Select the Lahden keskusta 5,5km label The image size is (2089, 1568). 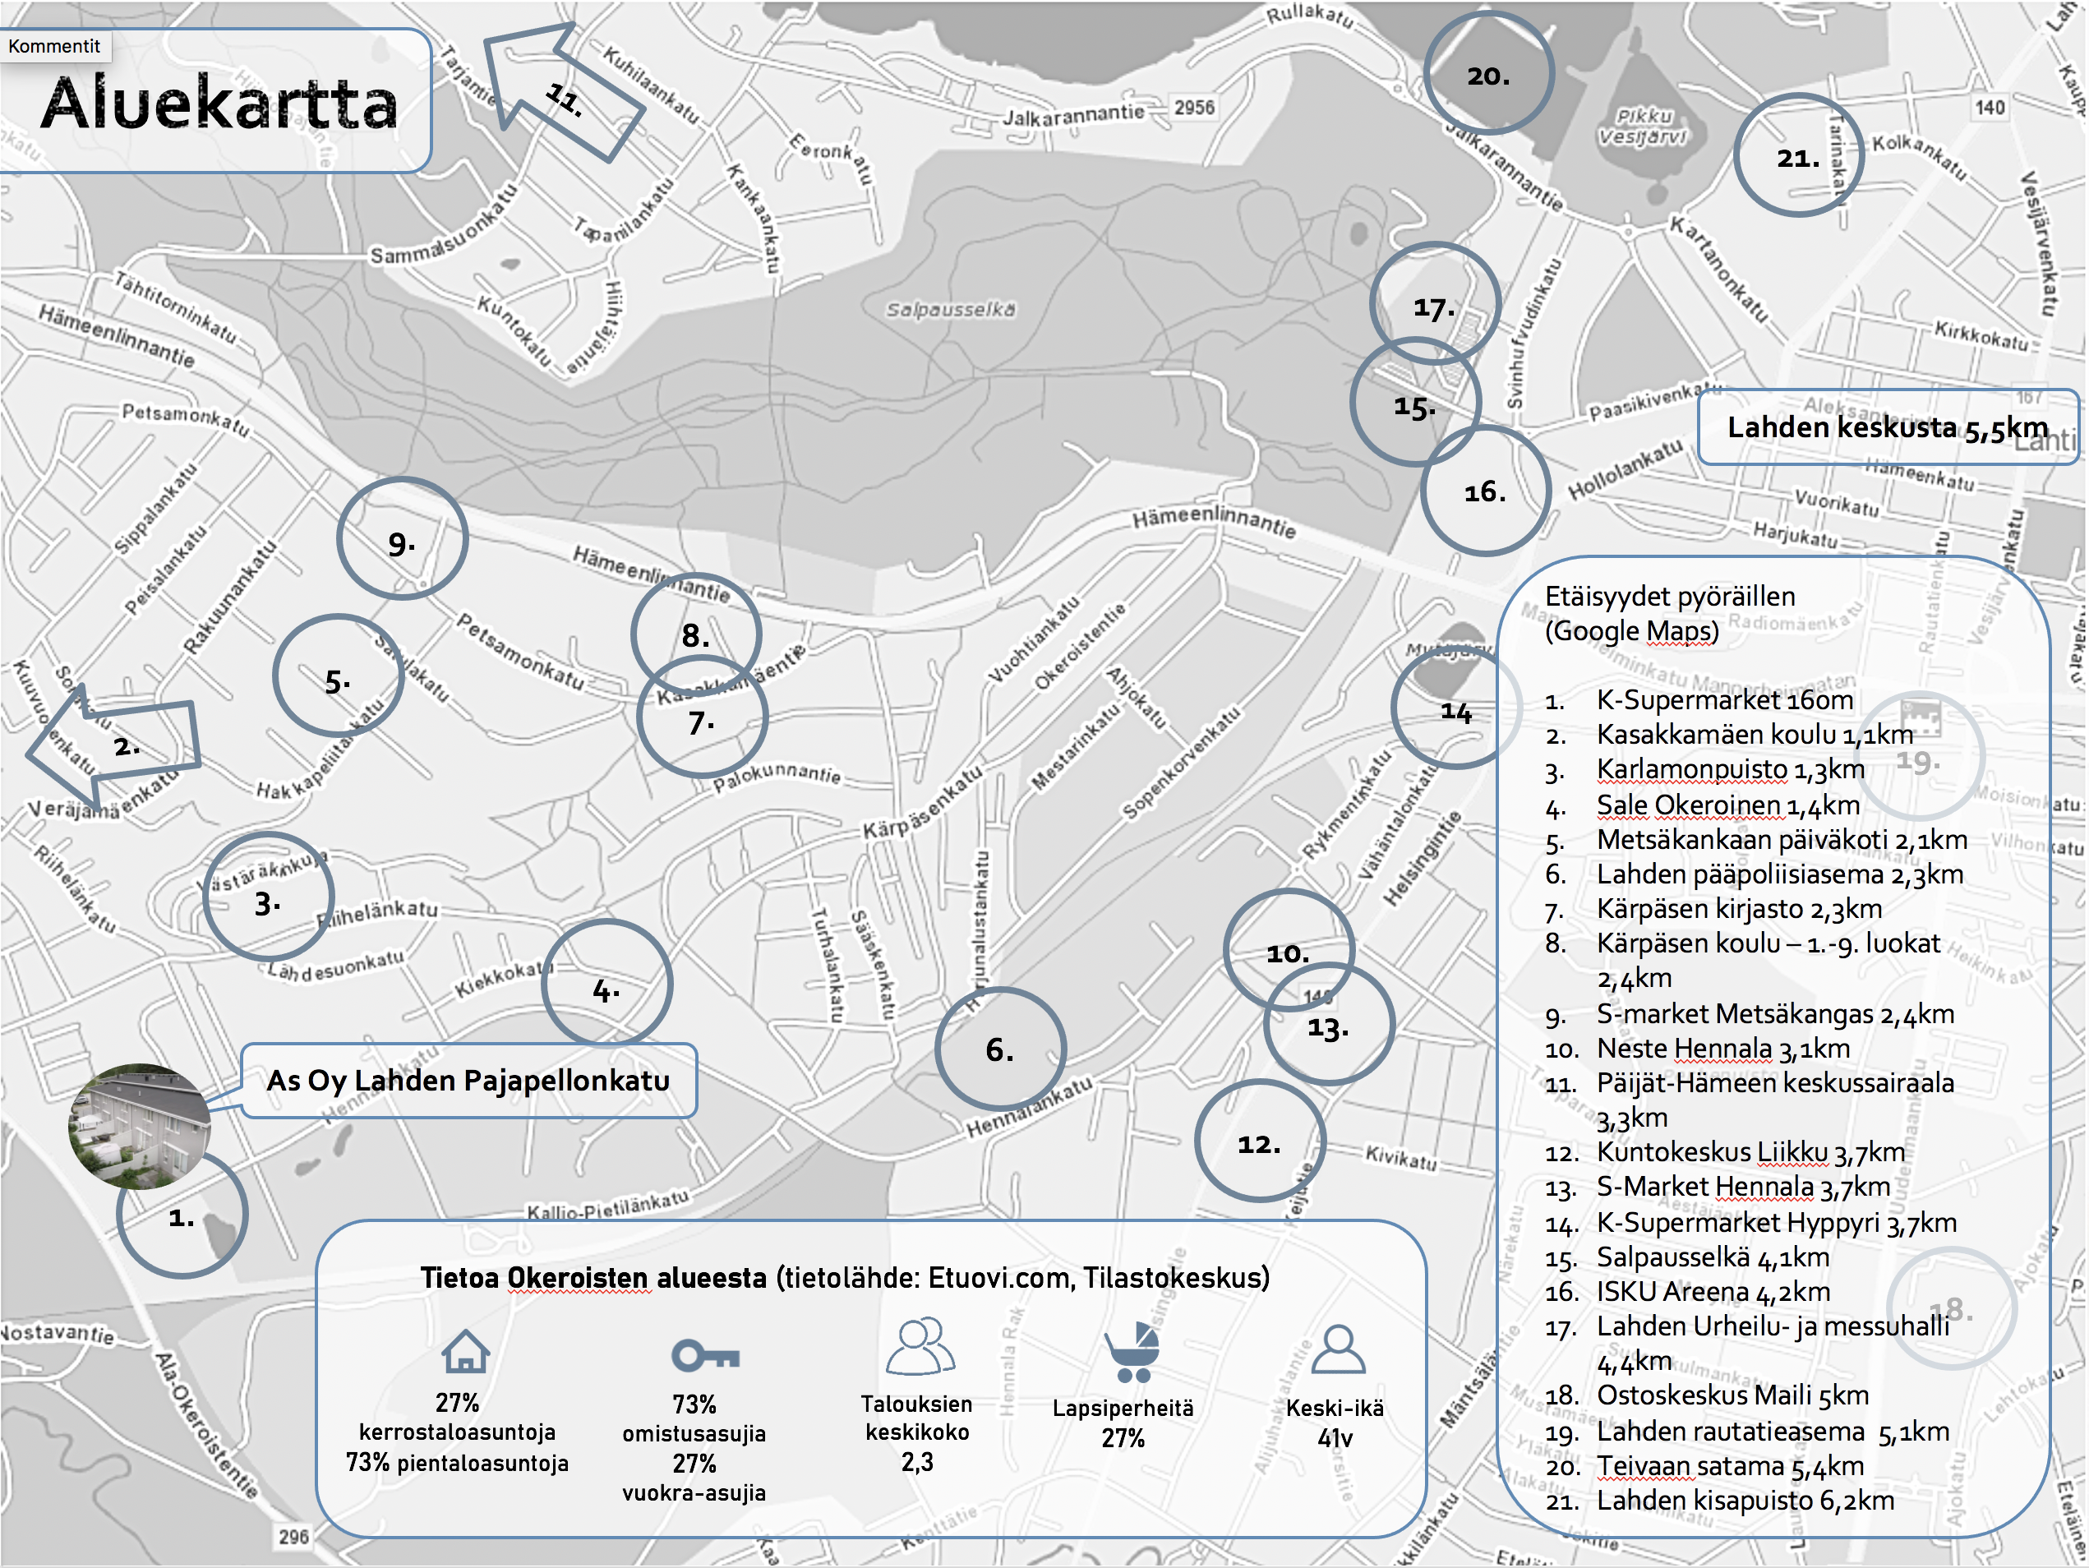1888,427
